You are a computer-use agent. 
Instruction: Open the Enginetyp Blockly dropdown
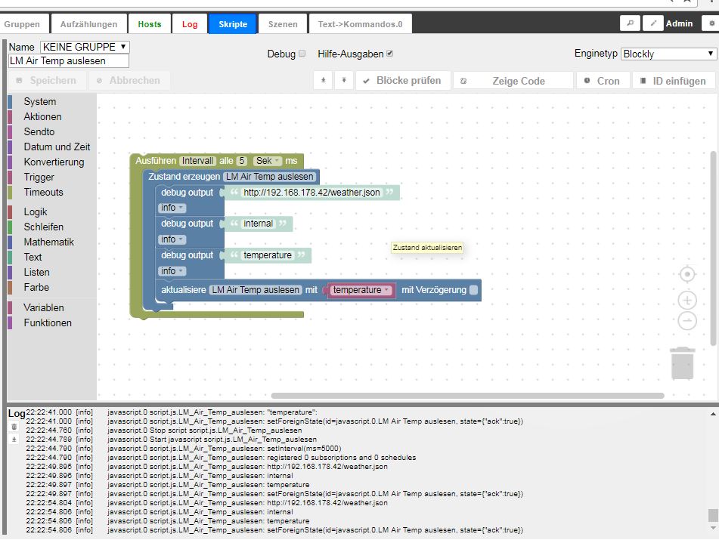(668, 54)
